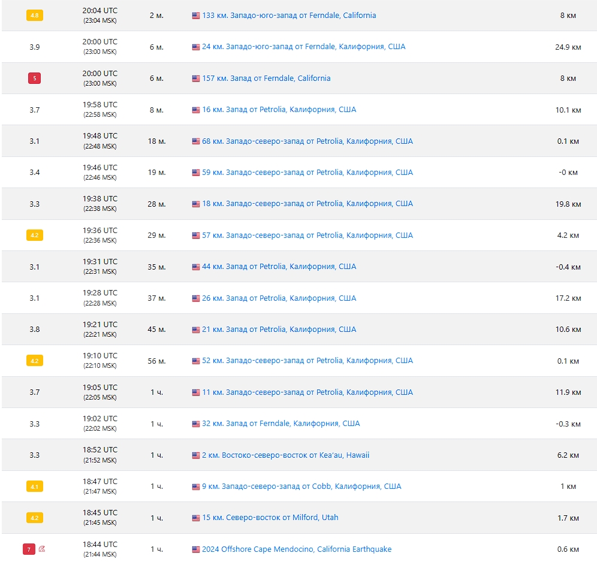Image resolution: width=597 pixels, height=562 pixels.
Task: Open 16 км Запад от Petrolia link
Action: pyautogui.click(x=279, y=110)
